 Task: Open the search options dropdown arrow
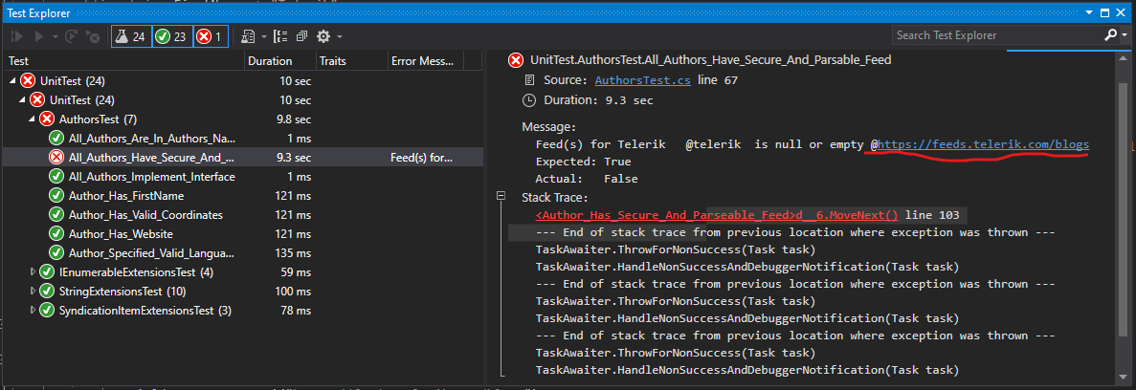point(1124,36)
